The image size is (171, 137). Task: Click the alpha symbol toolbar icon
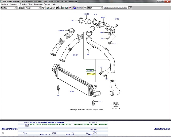[50, 8]
